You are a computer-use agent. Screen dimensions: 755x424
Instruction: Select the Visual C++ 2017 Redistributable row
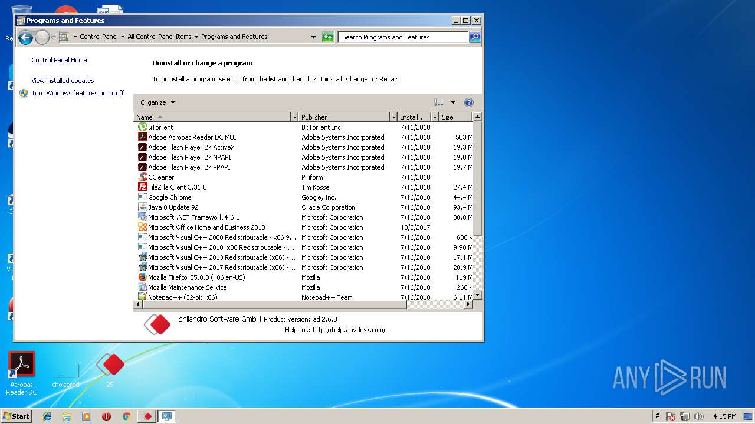(x=304, y=267)
